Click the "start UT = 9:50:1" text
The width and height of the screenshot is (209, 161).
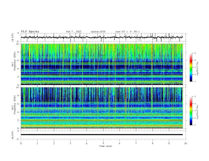[x=127, y=32]
